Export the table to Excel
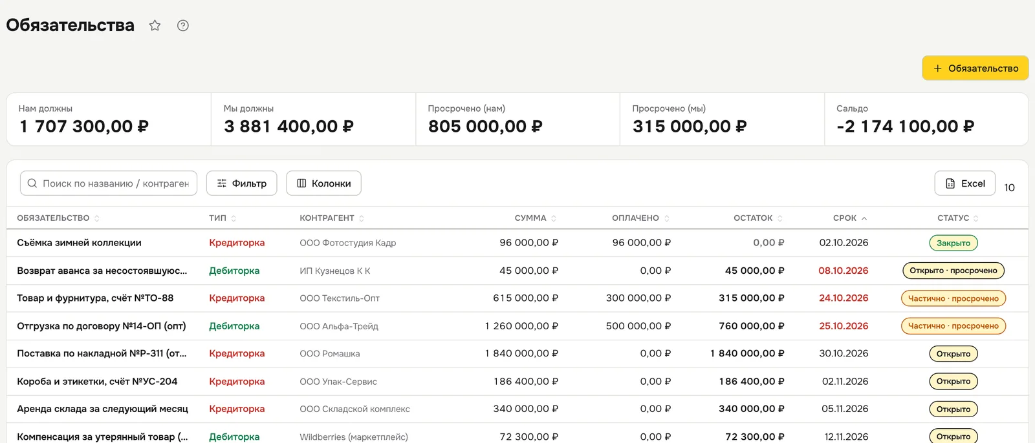 (965, 183)
